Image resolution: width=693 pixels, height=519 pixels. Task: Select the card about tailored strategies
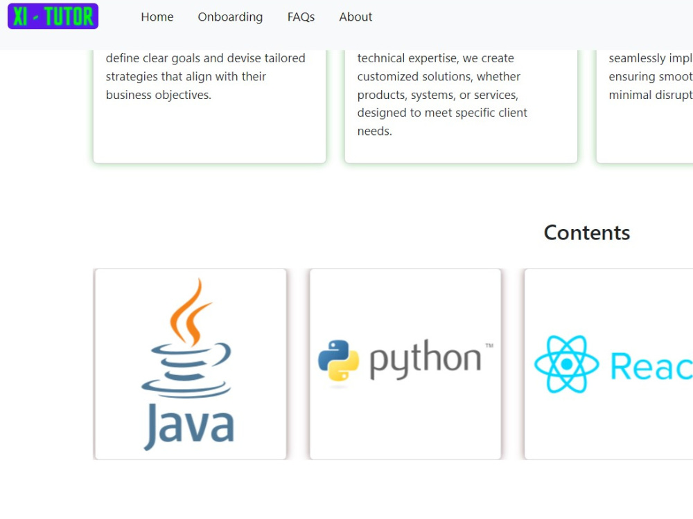[209, 107]
